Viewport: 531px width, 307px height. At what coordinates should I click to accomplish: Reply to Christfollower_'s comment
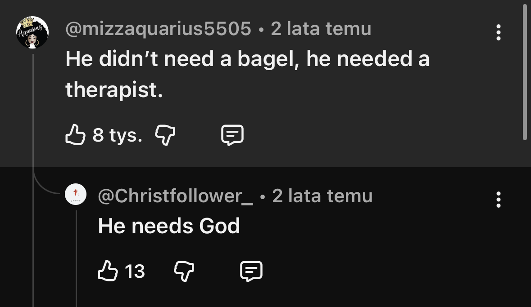coord(251,271)
